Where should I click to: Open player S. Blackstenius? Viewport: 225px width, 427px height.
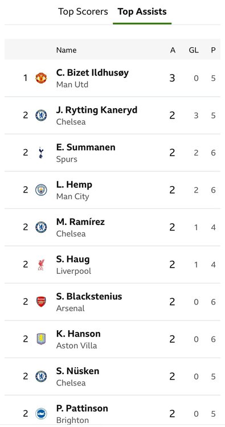click(x=89, y=296)
